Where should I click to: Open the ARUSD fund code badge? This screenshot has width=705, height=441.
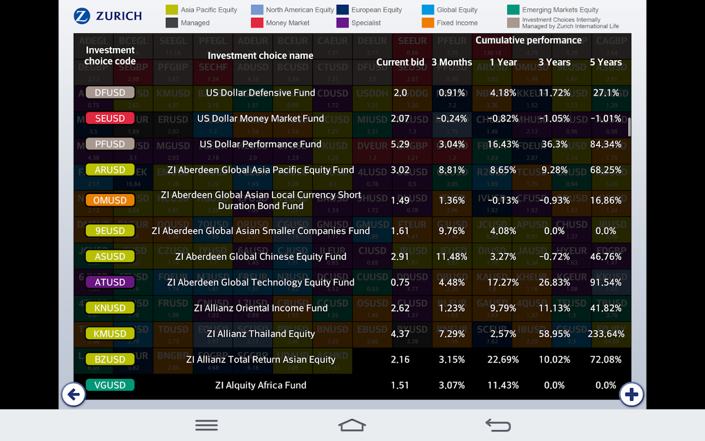click(110, 170)
